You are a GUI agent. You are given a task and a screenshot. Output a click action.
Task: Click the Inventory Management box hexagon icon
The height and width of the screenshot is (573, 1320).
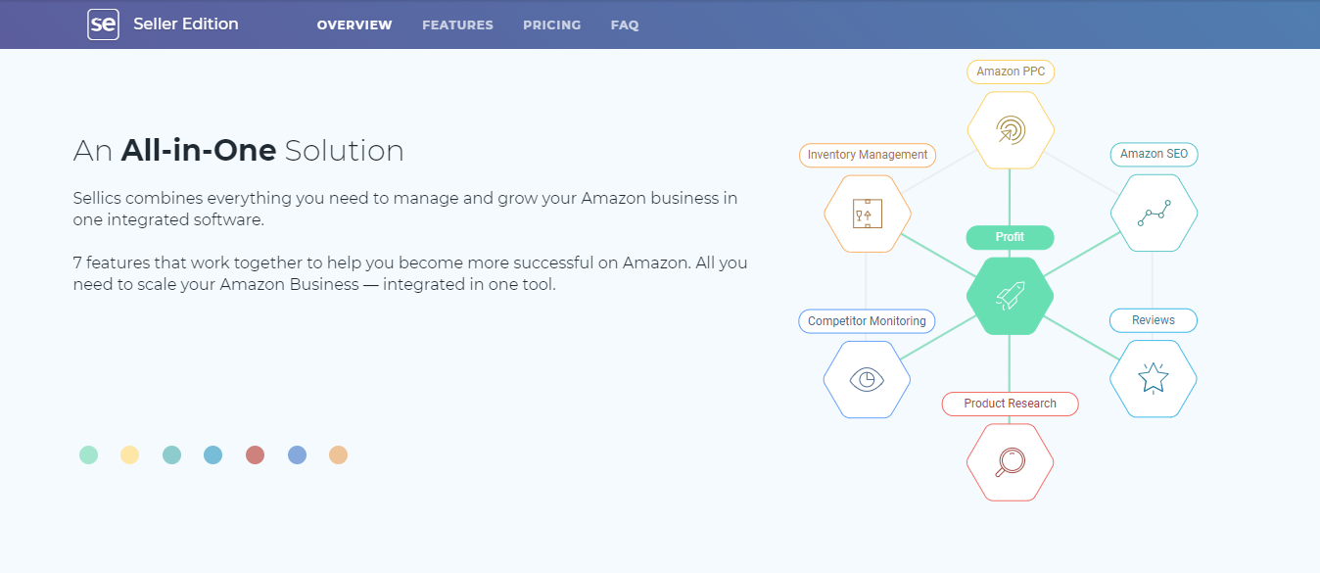pyautogui.click(x=867, y=214)
